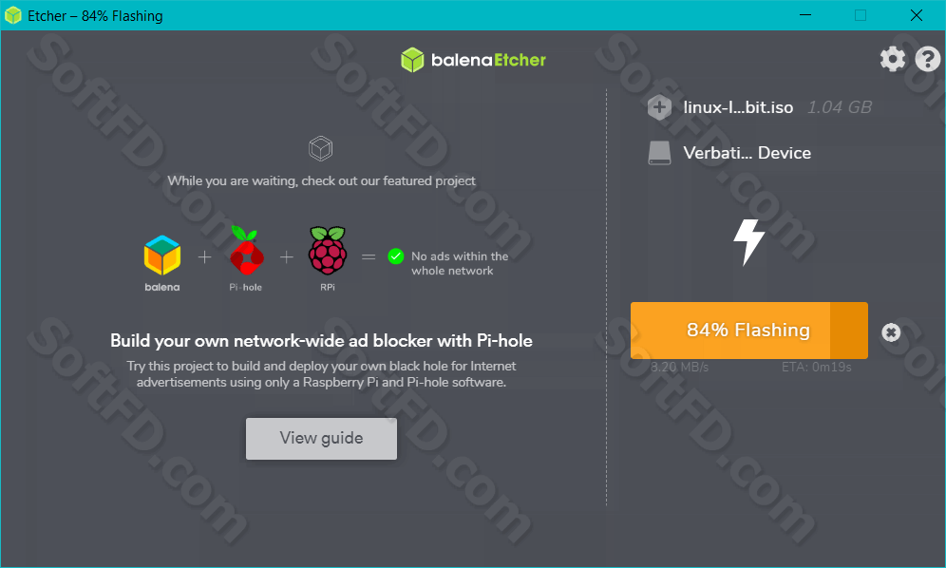Viewport: 946px width, 568px height.
Task: Click the Pi-hole logo icon
Action: click(246, 251)
